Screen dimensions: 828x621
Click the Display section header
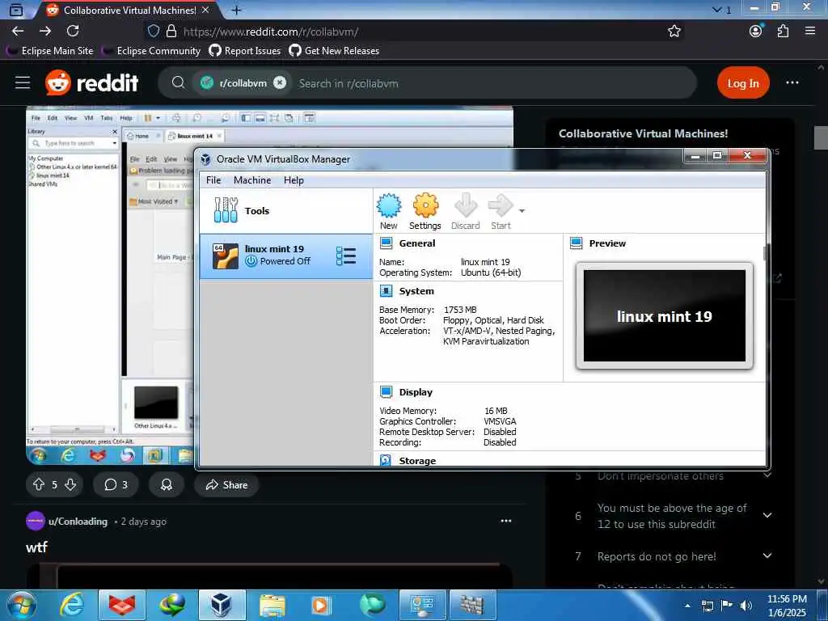click(x=416, y=392)
